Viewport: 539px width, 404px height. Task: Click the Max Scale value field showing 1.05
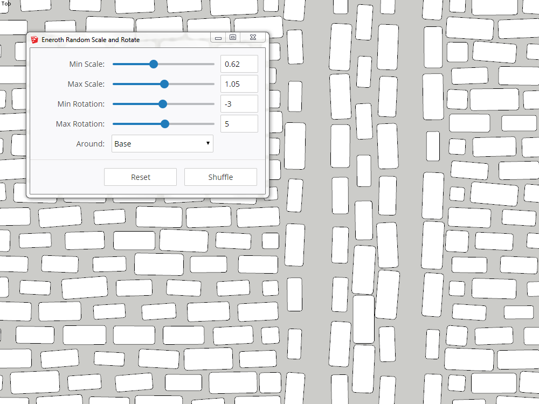[239, 83]
